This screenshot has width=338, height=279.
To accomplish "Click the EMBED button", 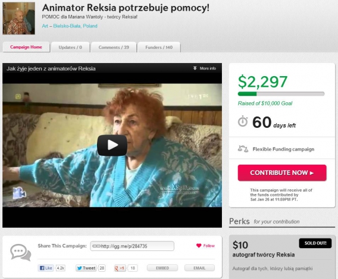I will 162,268.
